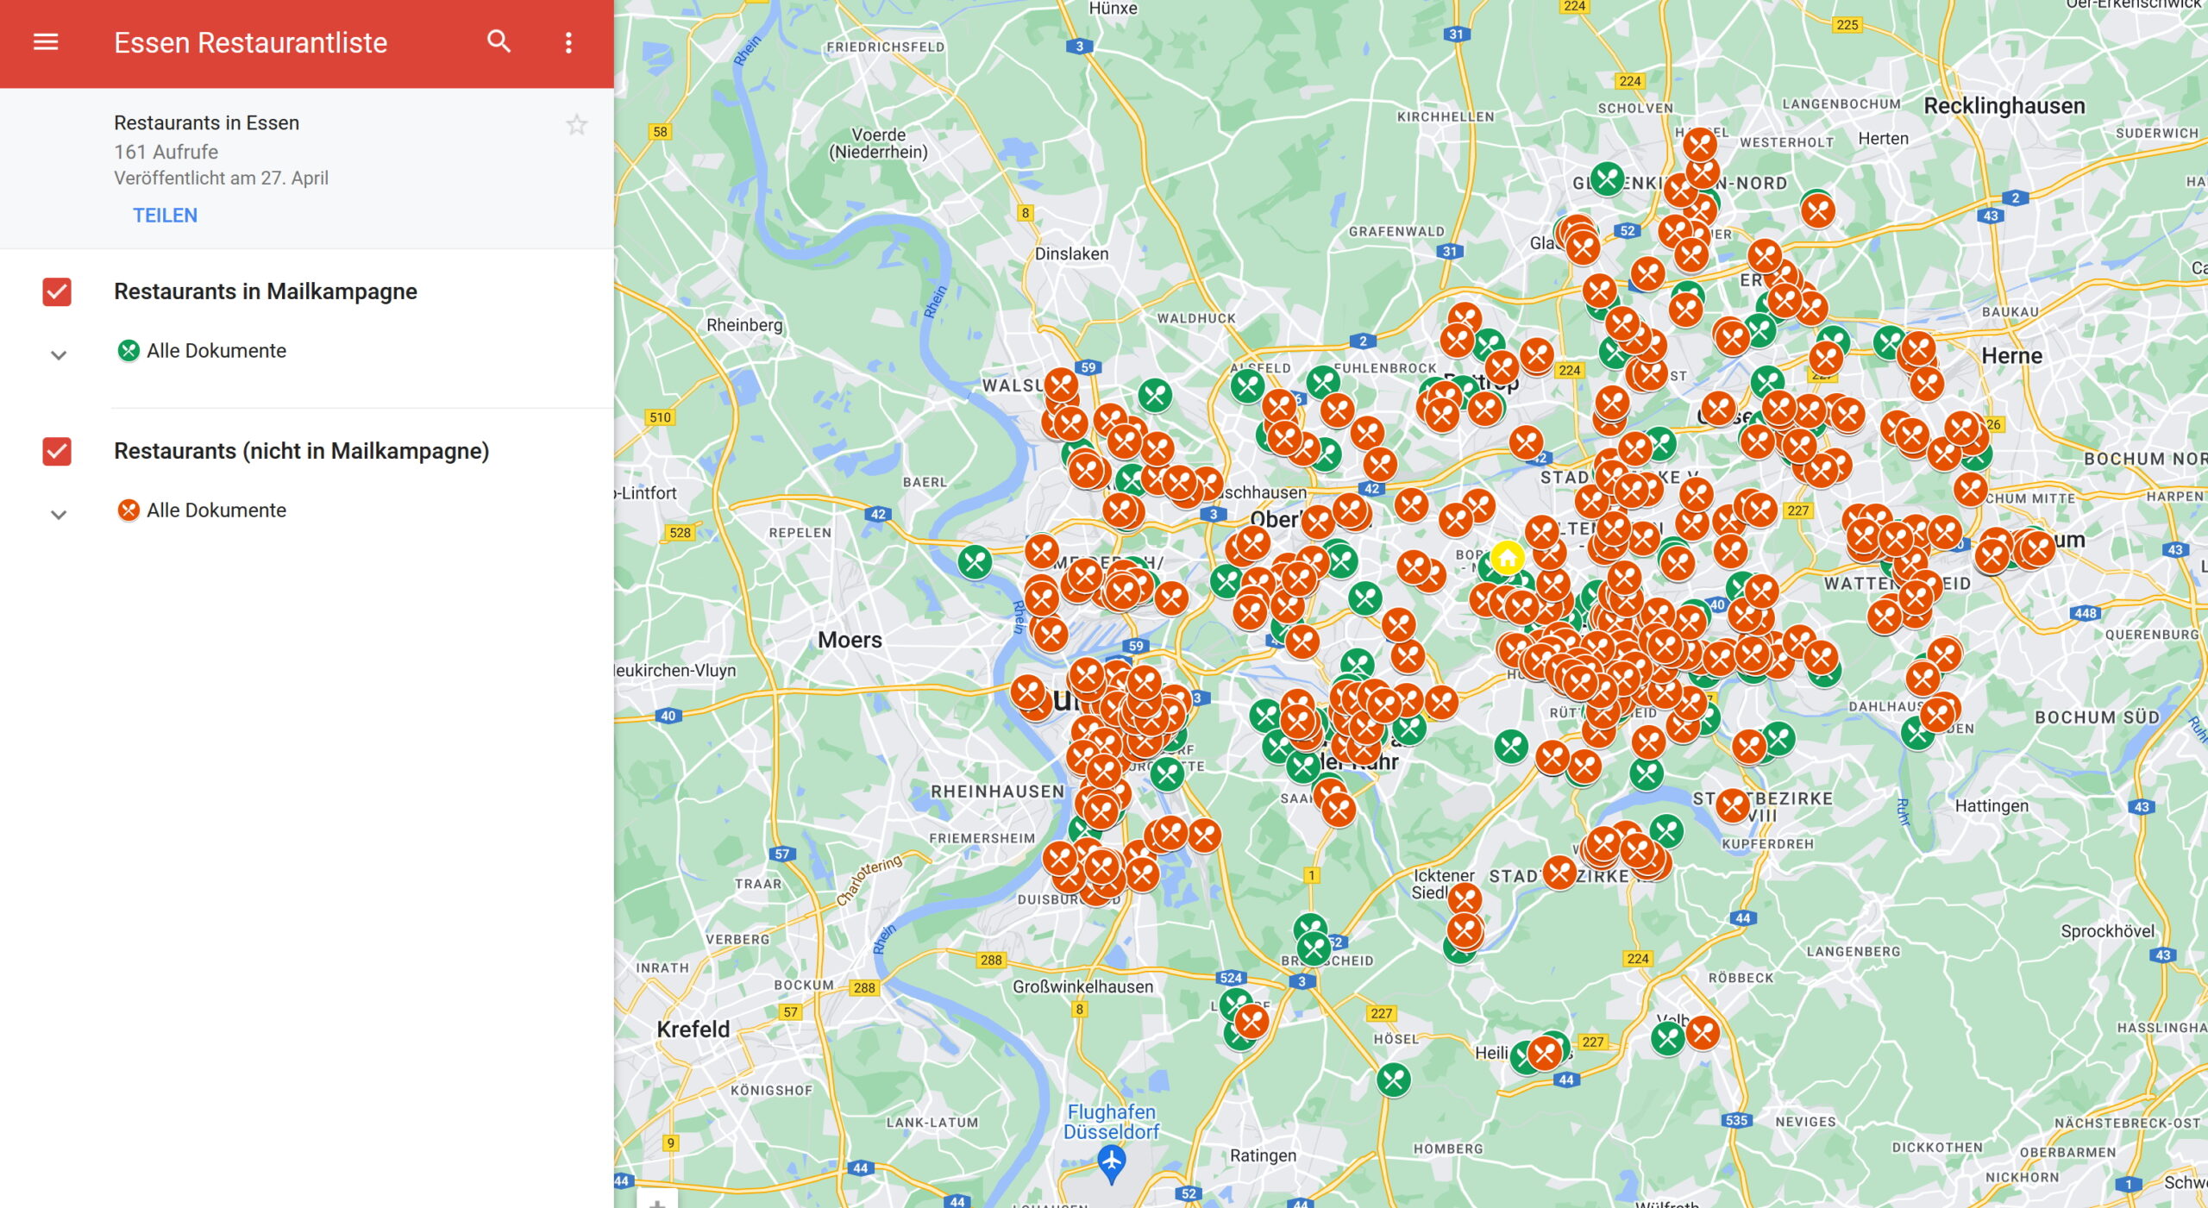Click the Essen Restaurantliste title
Screen dimensions: 2208x1208
(250, 42)
